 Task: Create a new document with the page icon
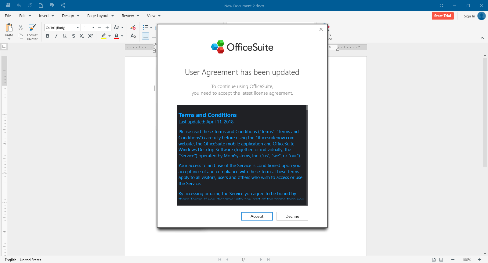41,5
